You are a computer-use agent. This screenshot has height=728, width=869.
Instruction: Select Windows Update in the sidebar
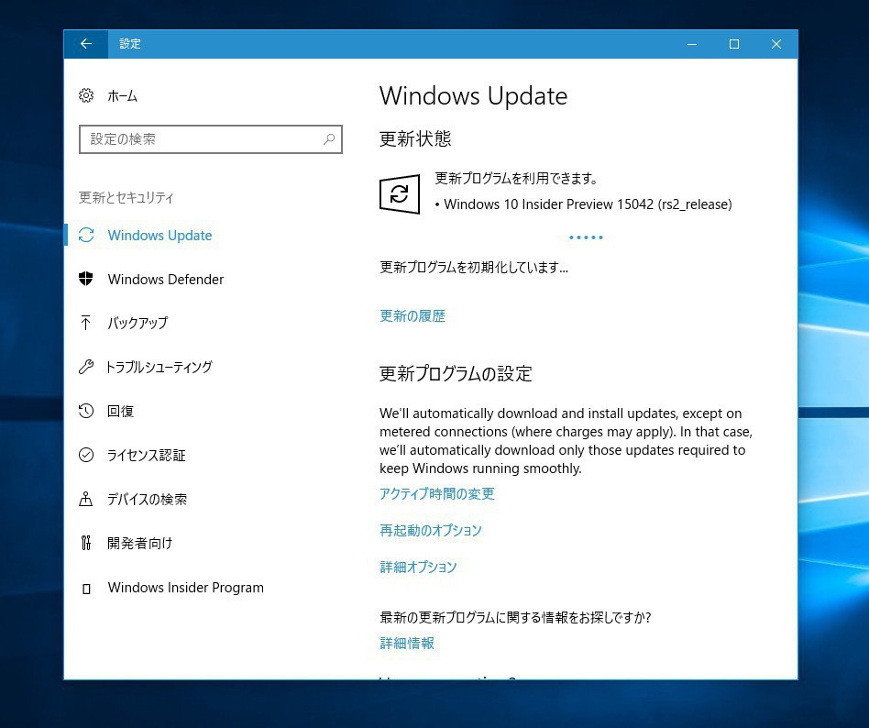pyautogui.click(x=159, y=235)
